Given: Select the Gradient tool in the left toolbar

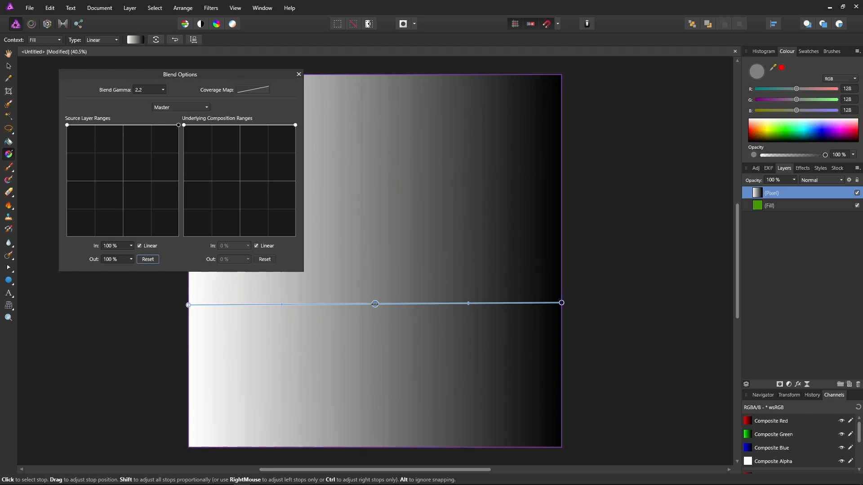Looking at the screenshot, I should [x=9, y=154].
